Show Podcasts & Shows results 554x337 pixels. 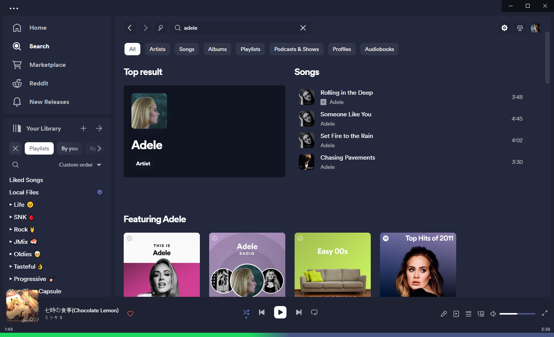(297, 49)
